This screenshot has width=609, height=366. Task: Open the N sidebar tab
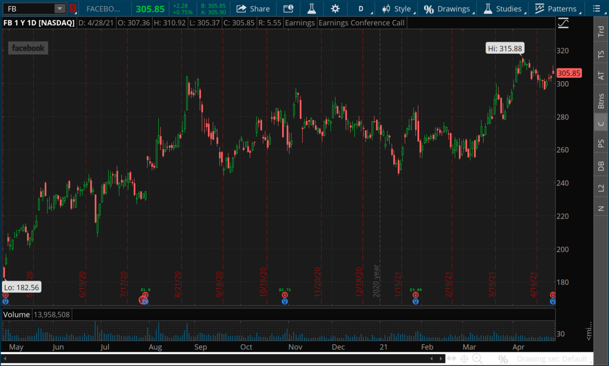point(601,208)
